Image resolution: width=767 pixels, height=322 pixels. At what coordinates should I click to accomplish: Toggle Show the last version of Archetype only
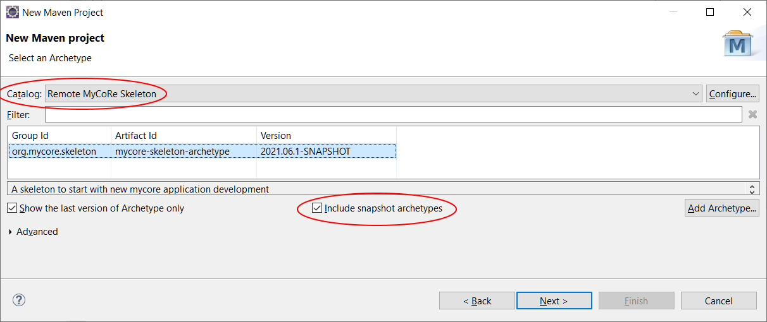[x=96, y=208]
